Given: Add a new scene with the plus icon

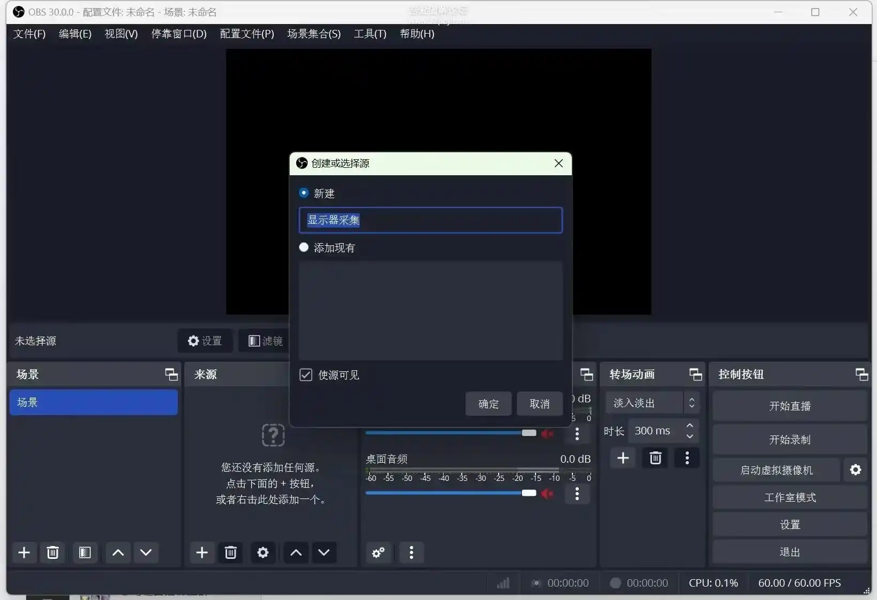Looking at the screenshot, I should click(x=24, y=552).
